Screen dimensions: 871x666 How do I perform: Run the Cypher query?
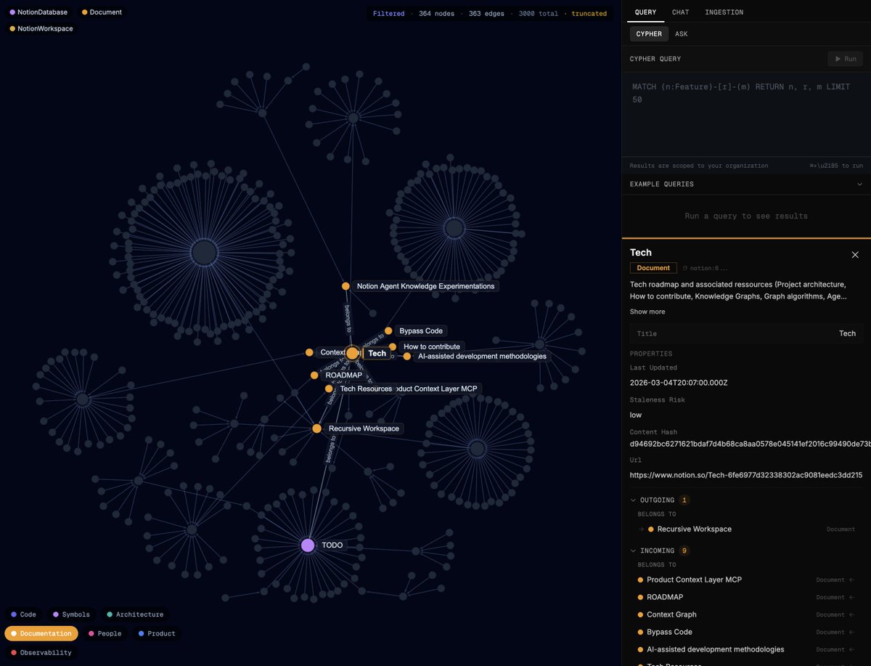846,59
